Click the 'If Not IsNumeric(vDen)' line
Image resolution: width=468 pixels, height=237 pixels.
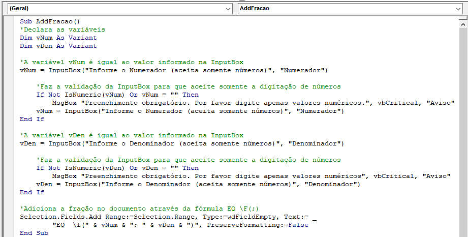pos(117,168)
